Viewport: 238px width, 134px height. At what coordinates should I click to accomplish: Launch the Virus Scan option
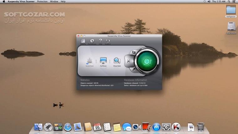click(117, 62)
